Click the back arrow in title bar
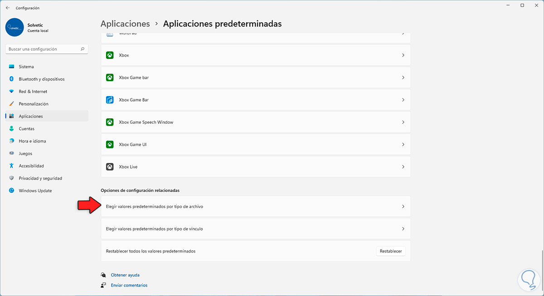This screenshot has width=544, height=296. [x=8, y=8]
